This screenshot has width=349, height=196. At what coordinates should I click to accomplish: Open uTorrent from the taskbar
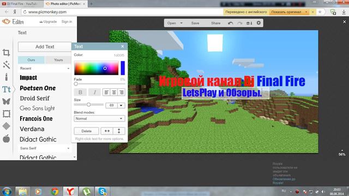tap(86, 191)
